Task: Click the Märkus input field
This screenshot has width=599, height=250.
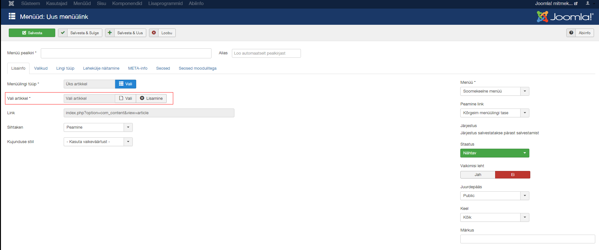Action: tap(528, 239)
